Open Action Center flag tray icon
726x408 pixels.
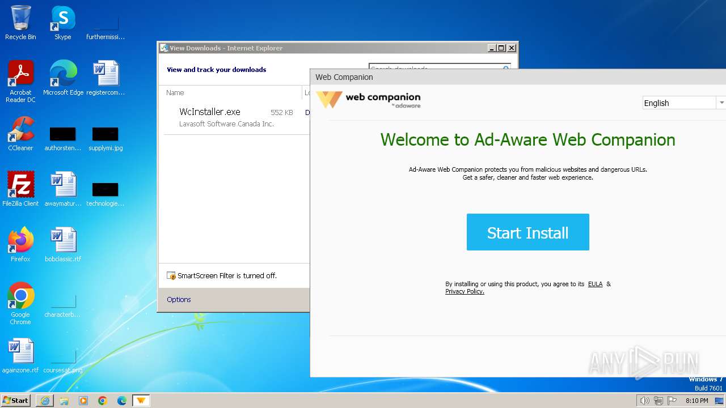673,401
